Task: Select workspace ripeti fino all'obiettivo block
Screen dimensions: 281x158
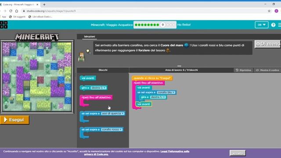Action: [148, 83]
